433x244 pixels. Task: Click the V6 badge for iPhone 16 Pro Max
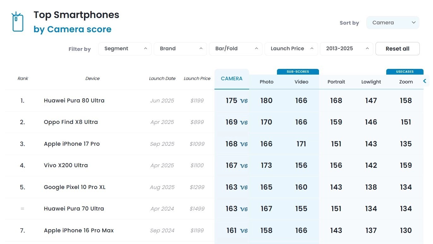pos(244,231)
